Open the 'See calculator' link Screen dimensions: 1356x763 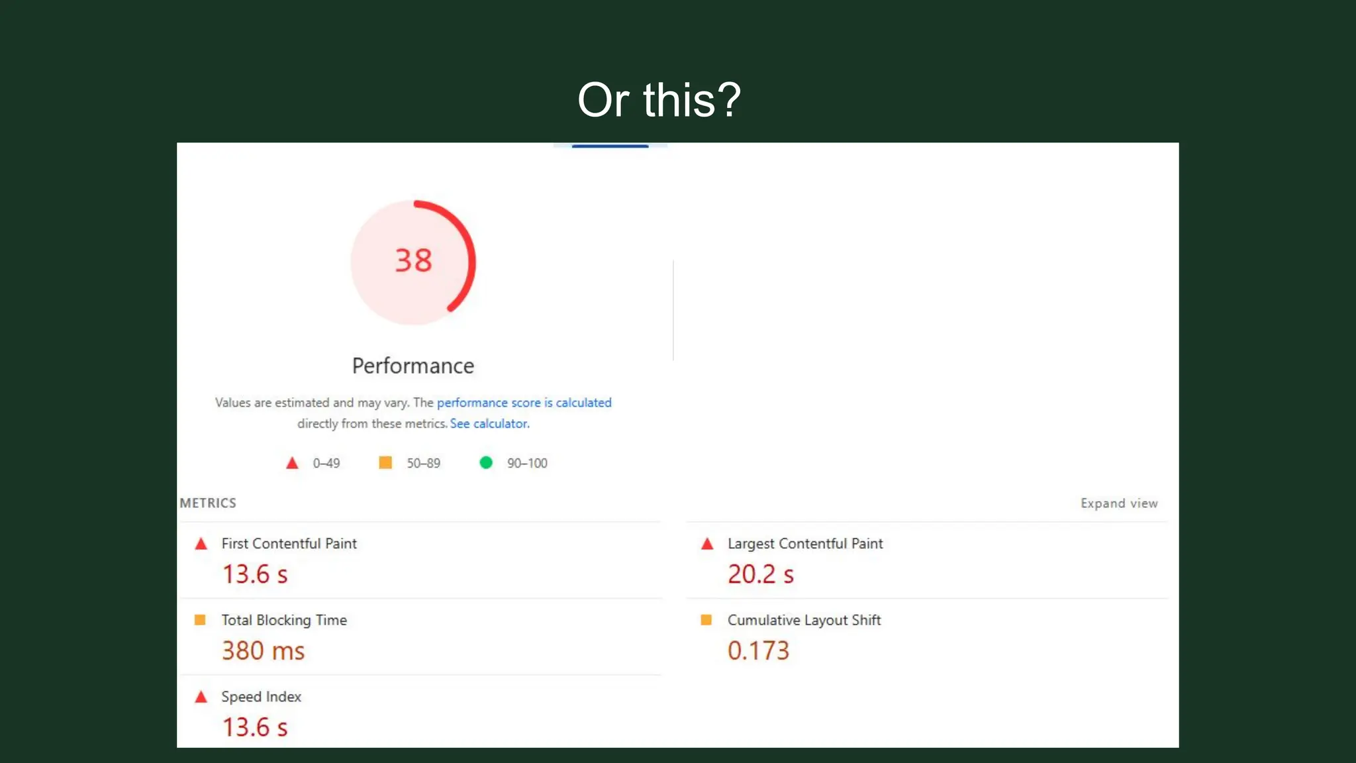click(x=489, y=424)
